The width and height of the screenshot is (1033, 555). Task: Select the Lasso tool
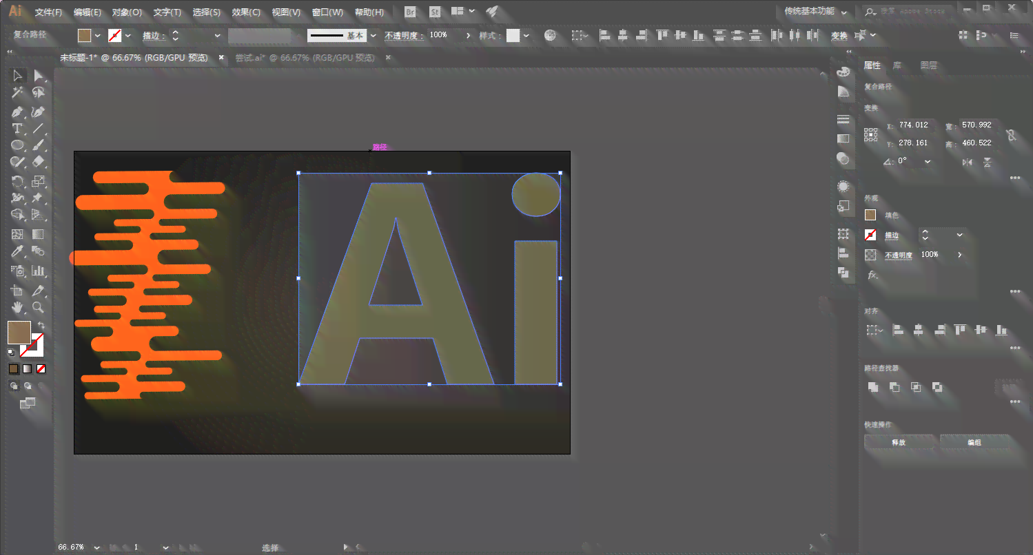pyautogui.click(x=39, y=93)
